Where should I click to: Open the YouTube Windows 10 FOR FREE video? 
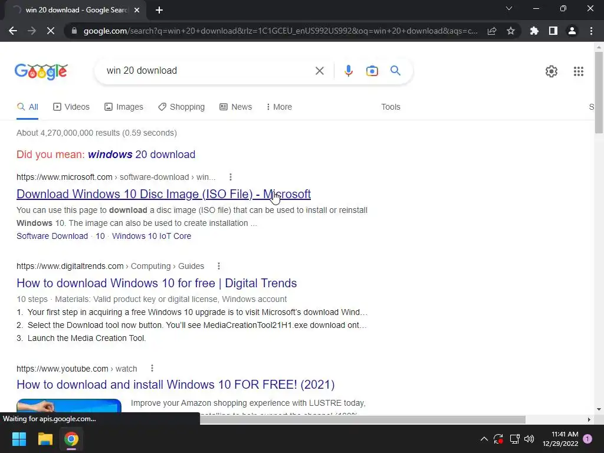point(176,385)
